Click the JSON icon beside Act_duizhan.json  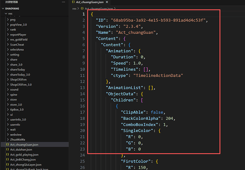(x=7, y=149)
